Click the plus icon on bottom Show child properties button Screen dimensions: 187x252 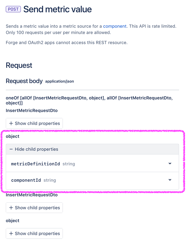point(11,233)
